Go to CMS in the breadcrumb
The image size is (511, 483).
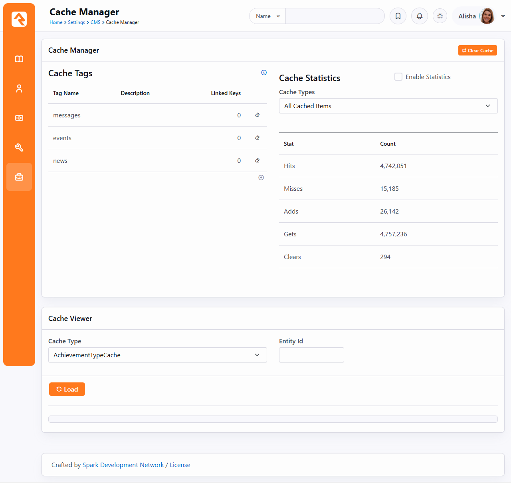point(95,22)
